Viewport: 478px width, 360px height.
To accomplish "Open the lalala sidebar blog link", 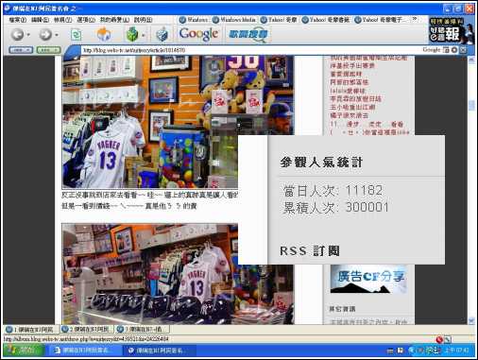I will (x=348, y=91).
